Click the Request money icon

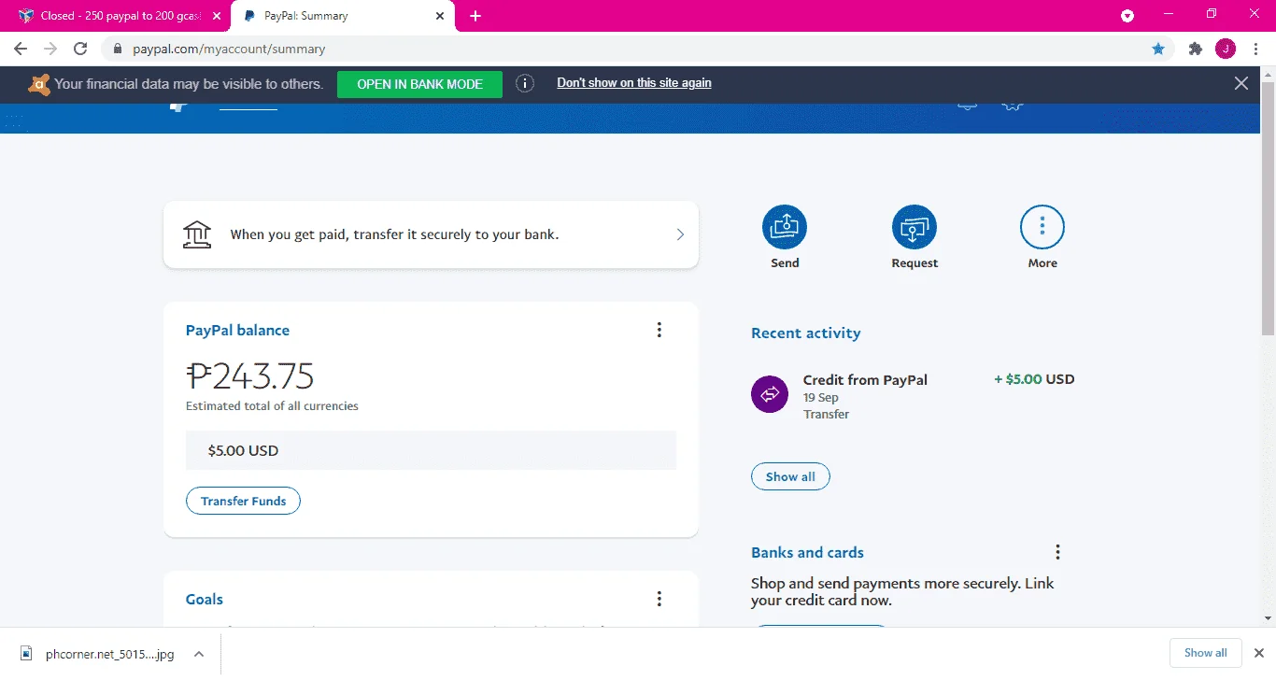tap(914, 227)
